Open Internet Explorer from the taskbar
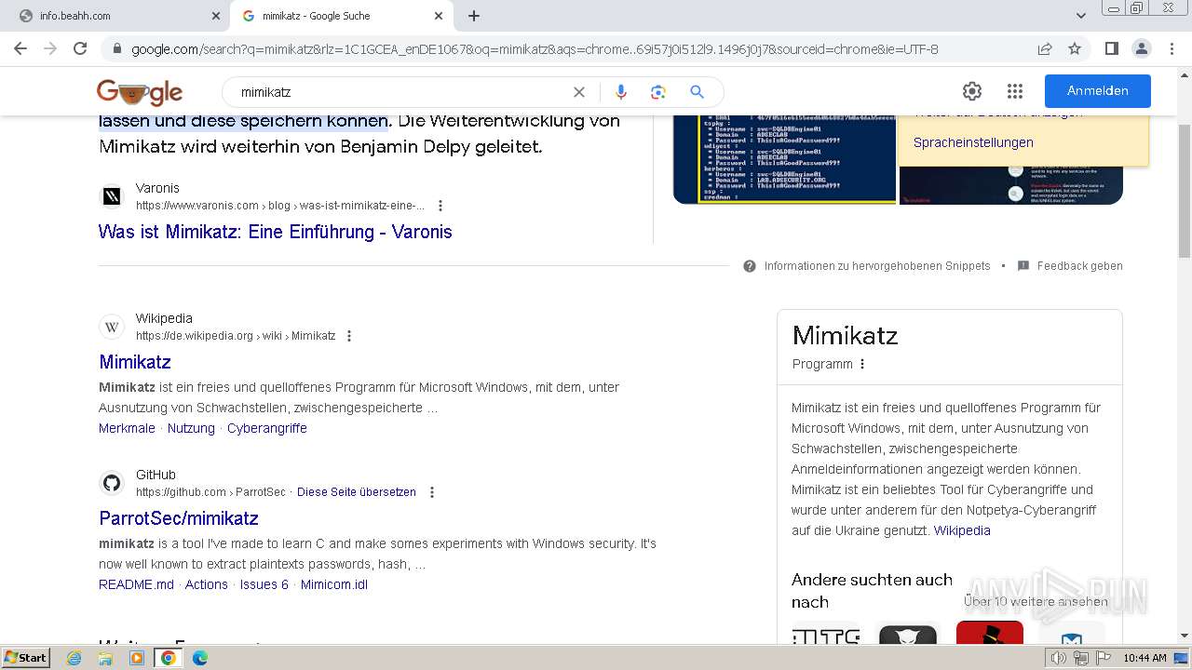 tap(74, 658)
